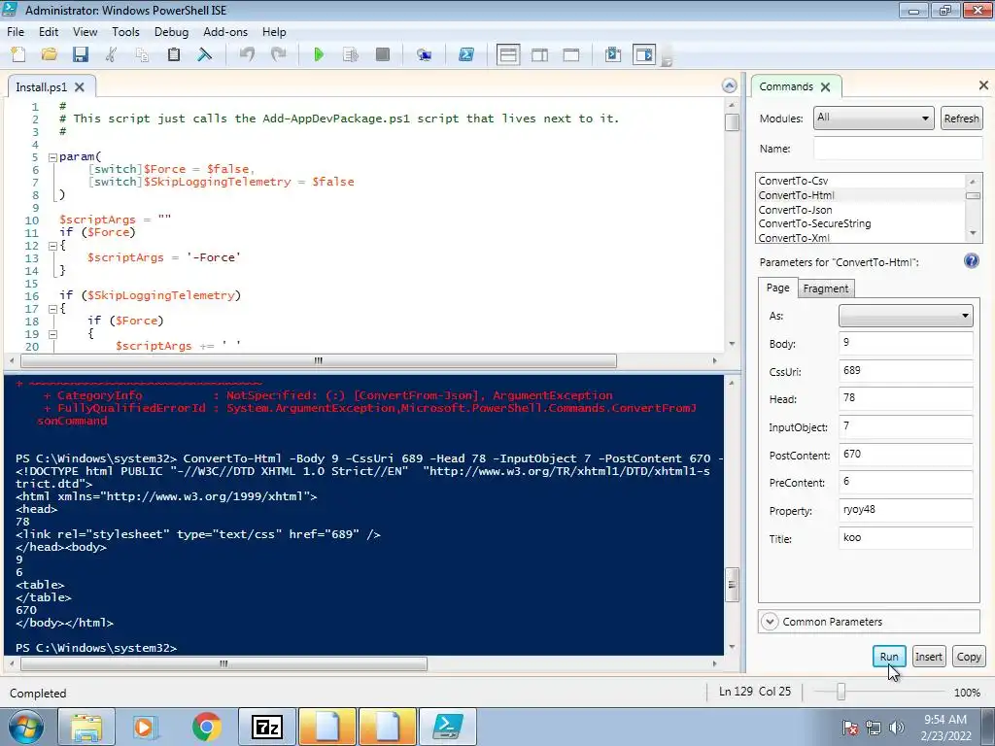
Task: Open the Modules dropdown
Action: coord(874,118)
